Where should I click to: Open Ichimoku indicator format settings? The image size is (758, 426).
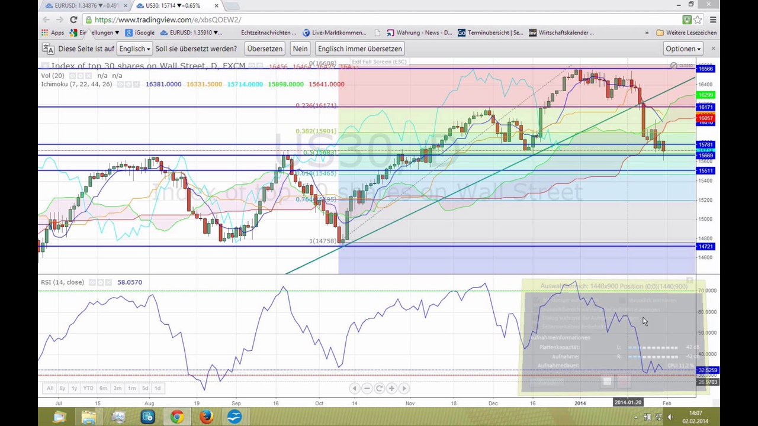coord(128,84)
